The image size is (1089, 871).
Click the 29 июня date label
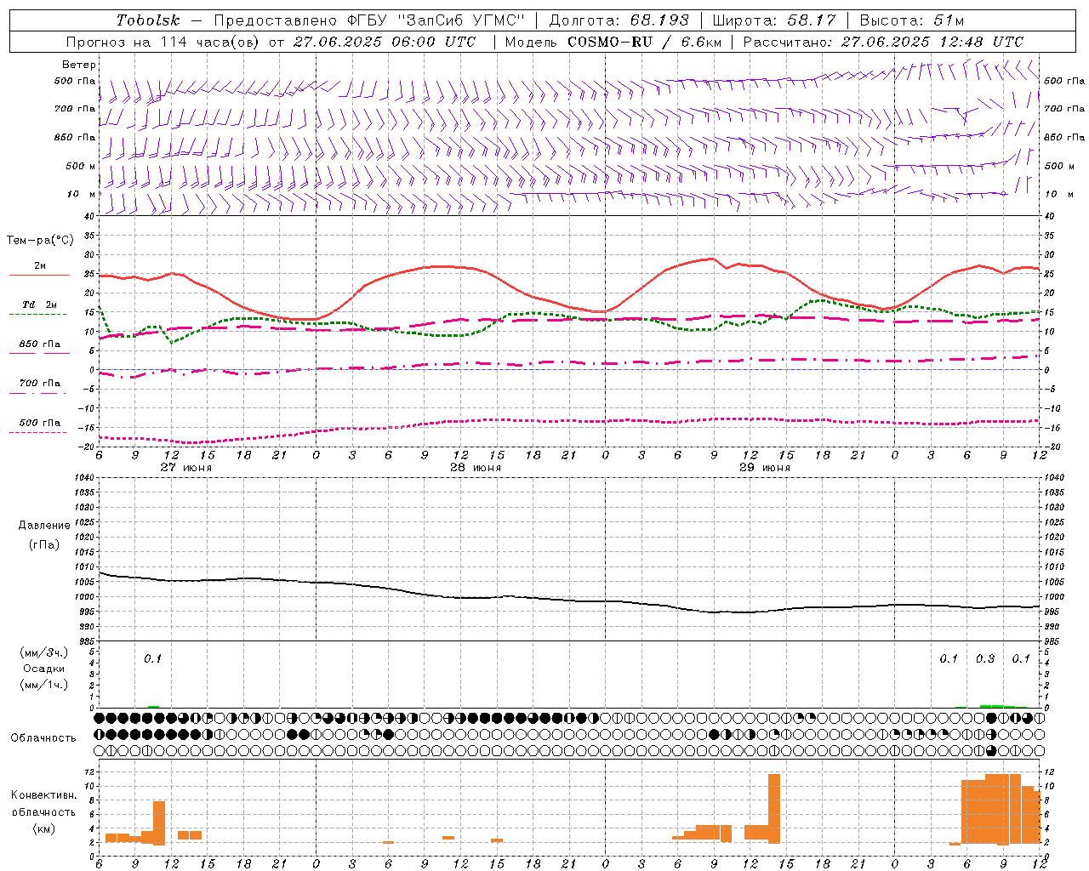pyautogui.click(x=765, y=468)
